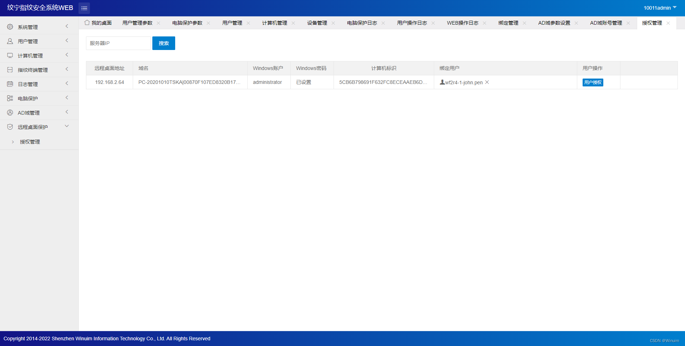Viewport: 685px width, 346px height.
Task: Switch to the 绑定管理 tab
Action: (508, 23)
